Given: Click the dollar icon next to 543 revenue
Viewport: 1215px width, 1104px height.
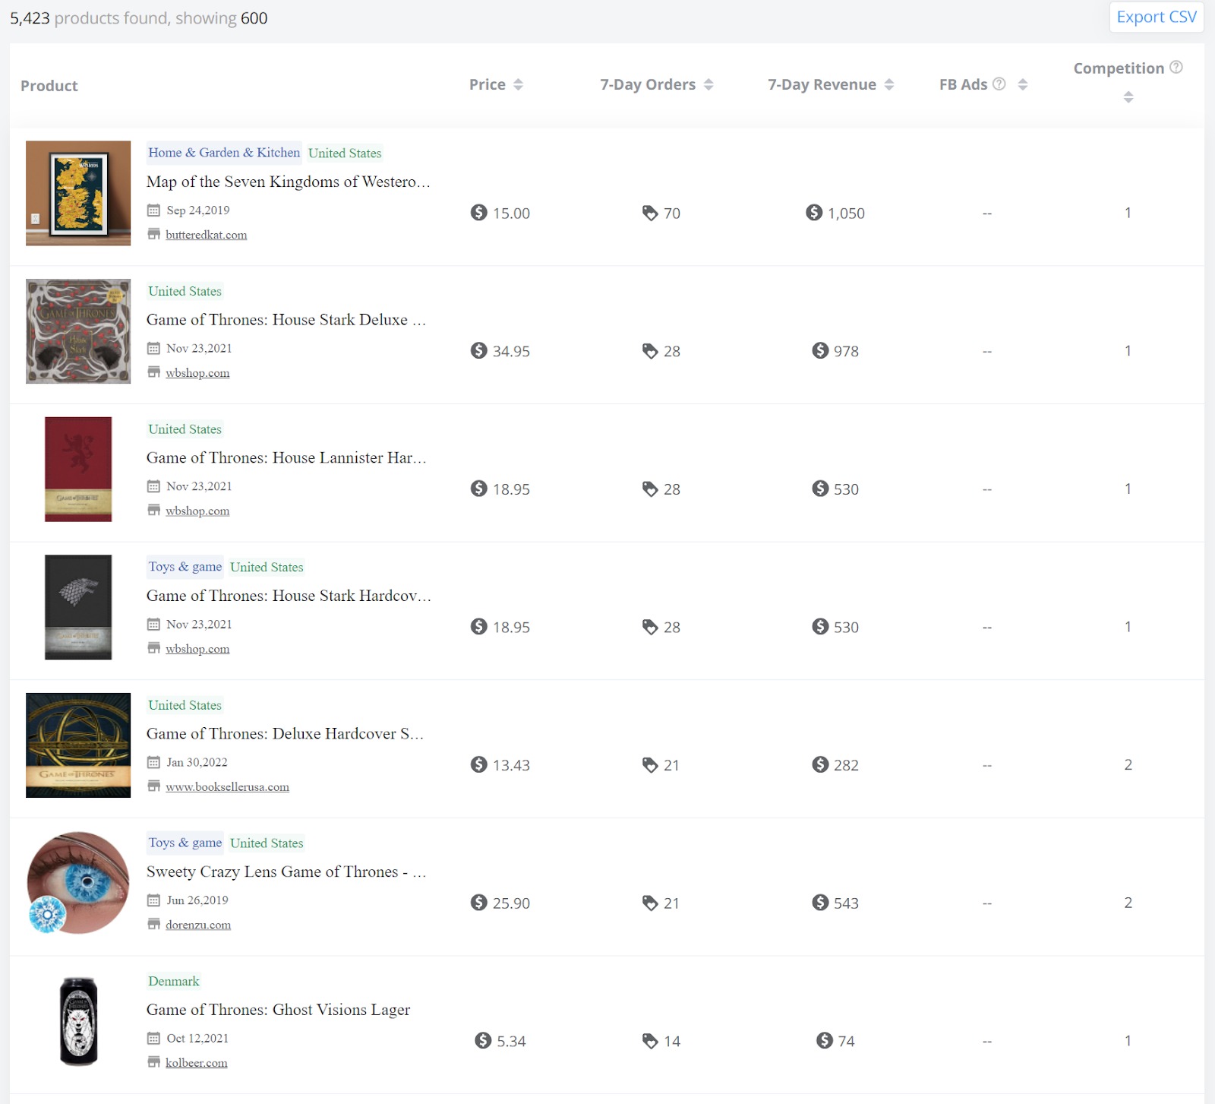Looking at the screenshot, I should tap(819, 903).
